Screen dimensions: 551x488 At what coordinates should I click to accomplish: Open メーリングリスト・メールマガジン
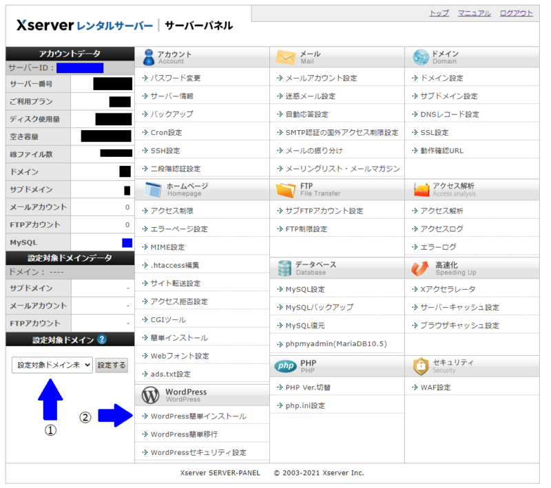coord(342,169)
